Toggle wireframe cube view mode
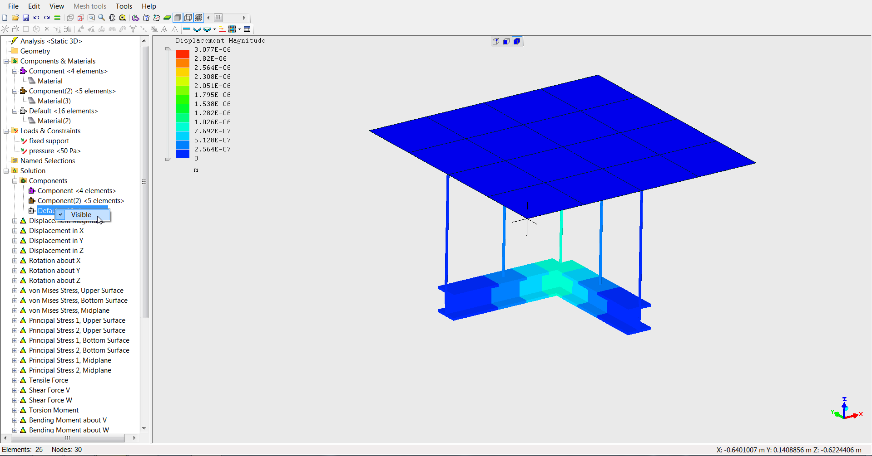This screenshot has width=872, height=456. tap(188, 18)
